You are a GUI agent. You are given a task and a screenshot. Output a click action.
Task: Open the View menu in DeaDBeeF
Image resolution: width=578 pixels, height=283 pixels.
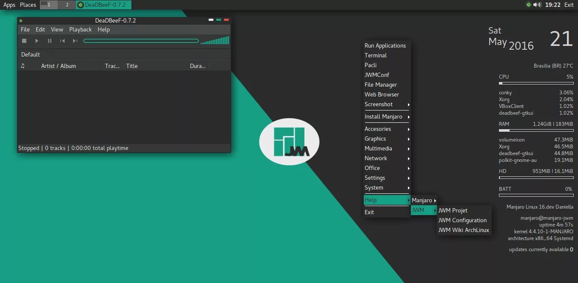tap(57, 29)
